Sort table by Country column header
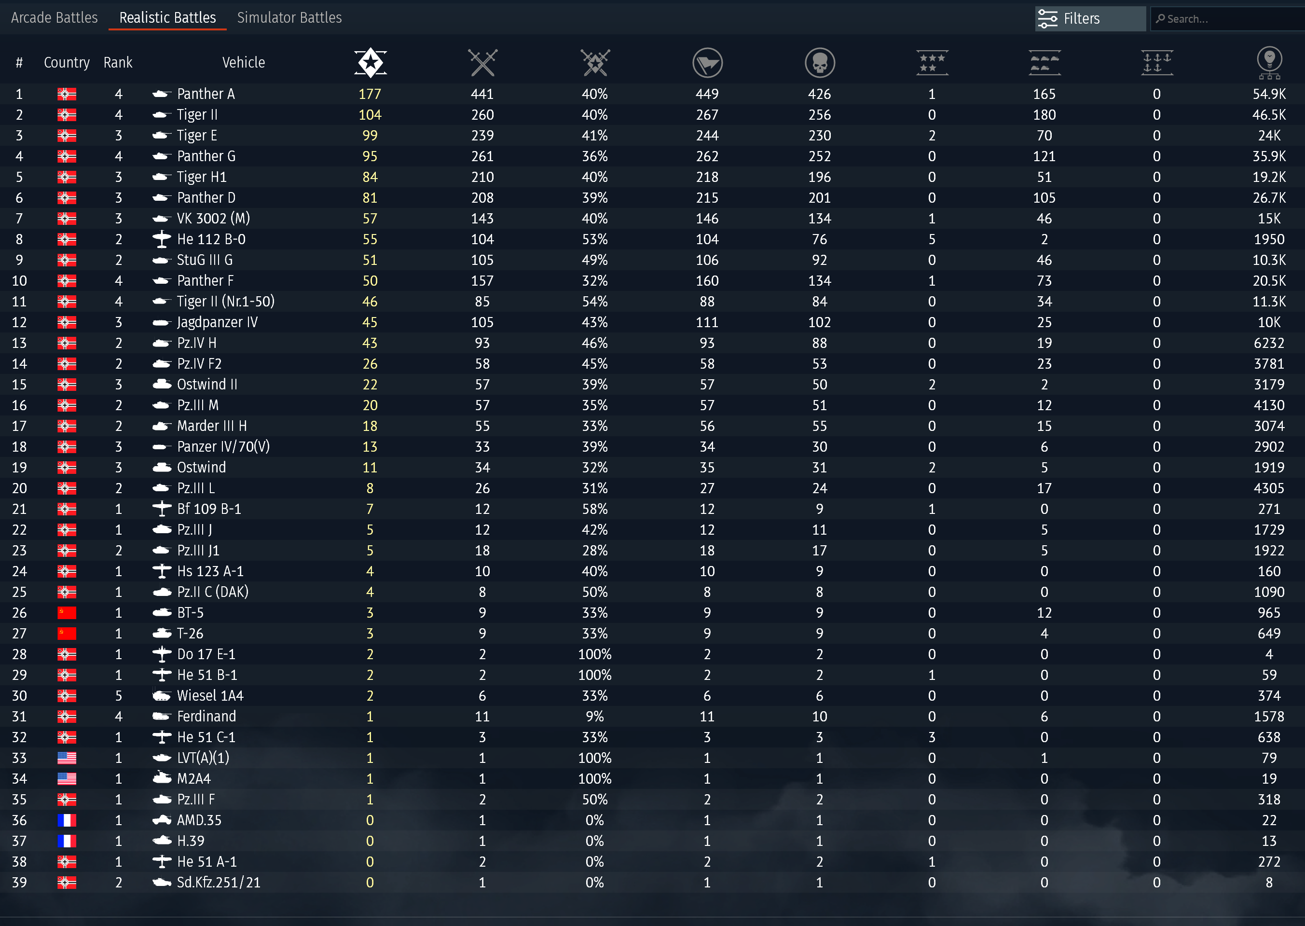This screenshot has height=926, width=1305. [67, 62]
